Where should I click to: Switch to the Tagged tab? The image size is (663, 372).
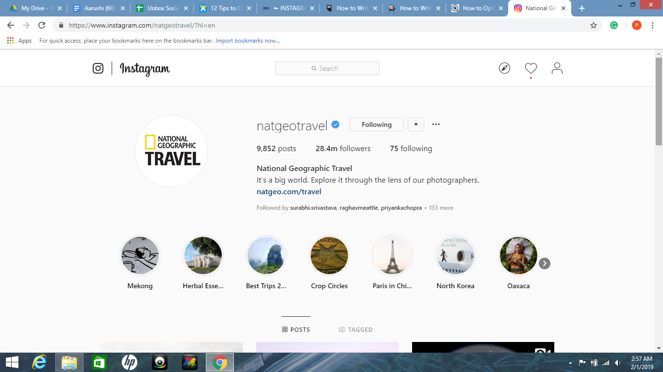coord(356,329)
